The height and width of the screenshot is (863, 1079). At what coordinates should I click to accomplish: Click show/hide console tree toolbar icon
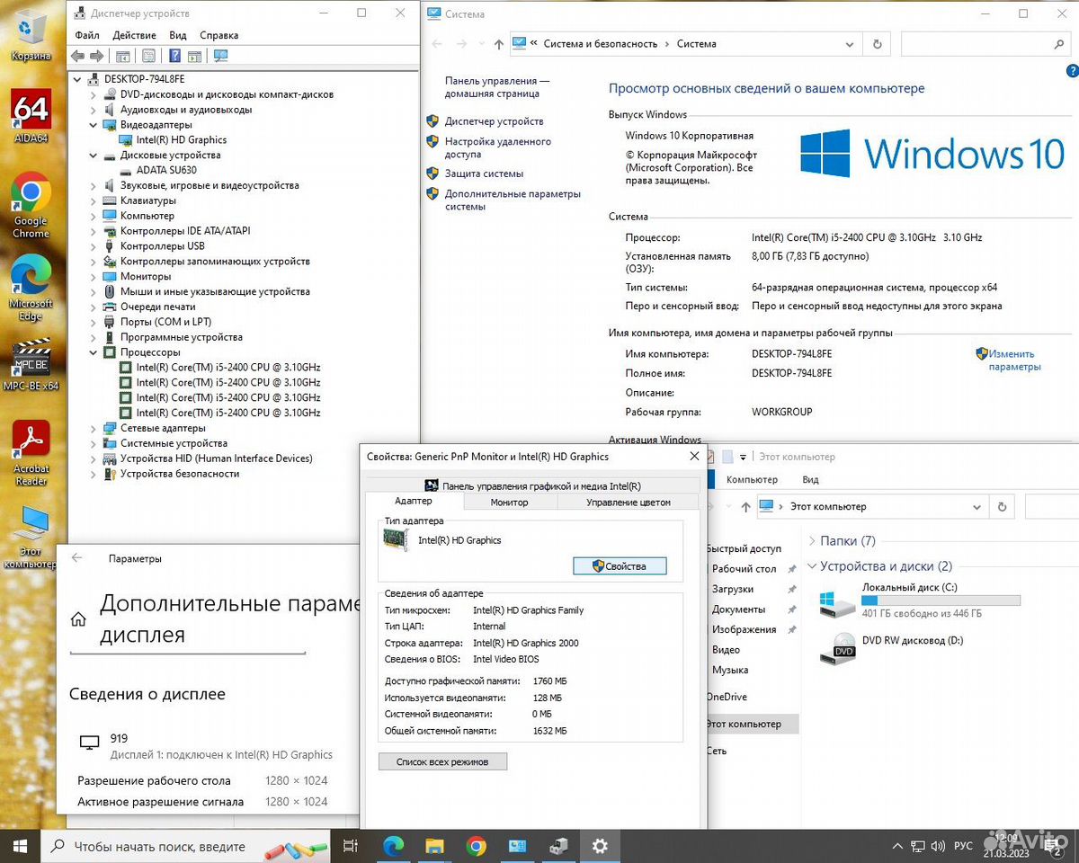123,56
